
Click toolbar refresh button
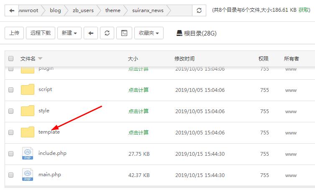pos(107,33)
